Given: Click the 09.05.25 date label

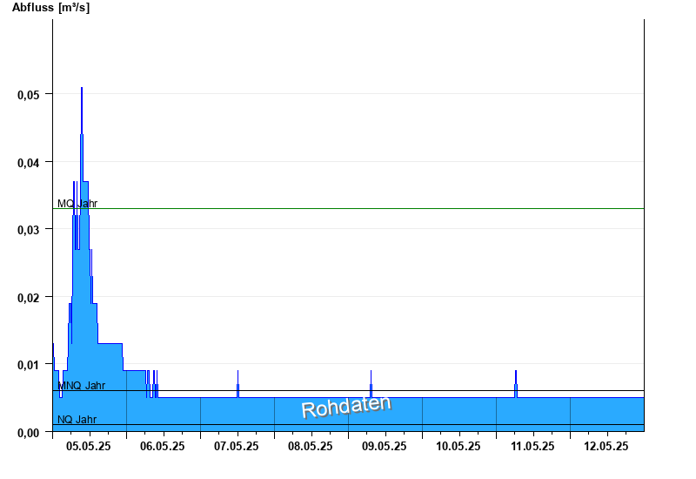Looking at the screenshot, I should point(384,446).
